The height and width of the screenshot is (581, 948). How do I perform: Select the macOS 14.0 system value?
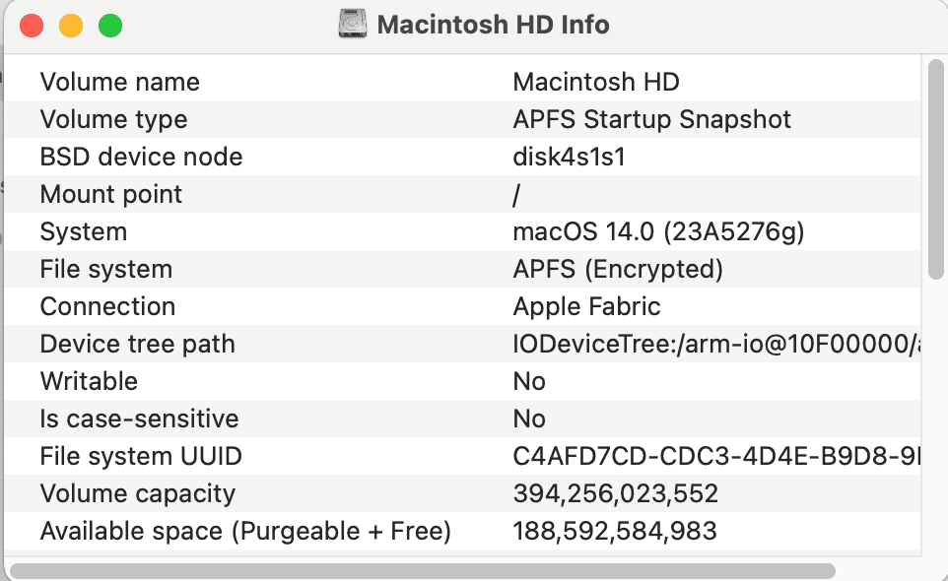[658, 231]
